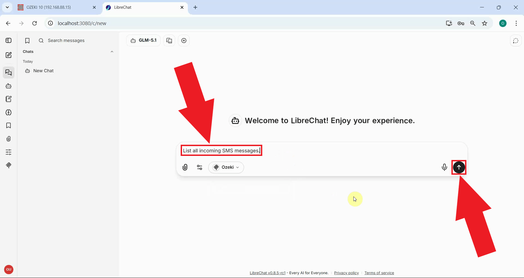
Task: Go forward in browser history
Action: pos(21,23)
